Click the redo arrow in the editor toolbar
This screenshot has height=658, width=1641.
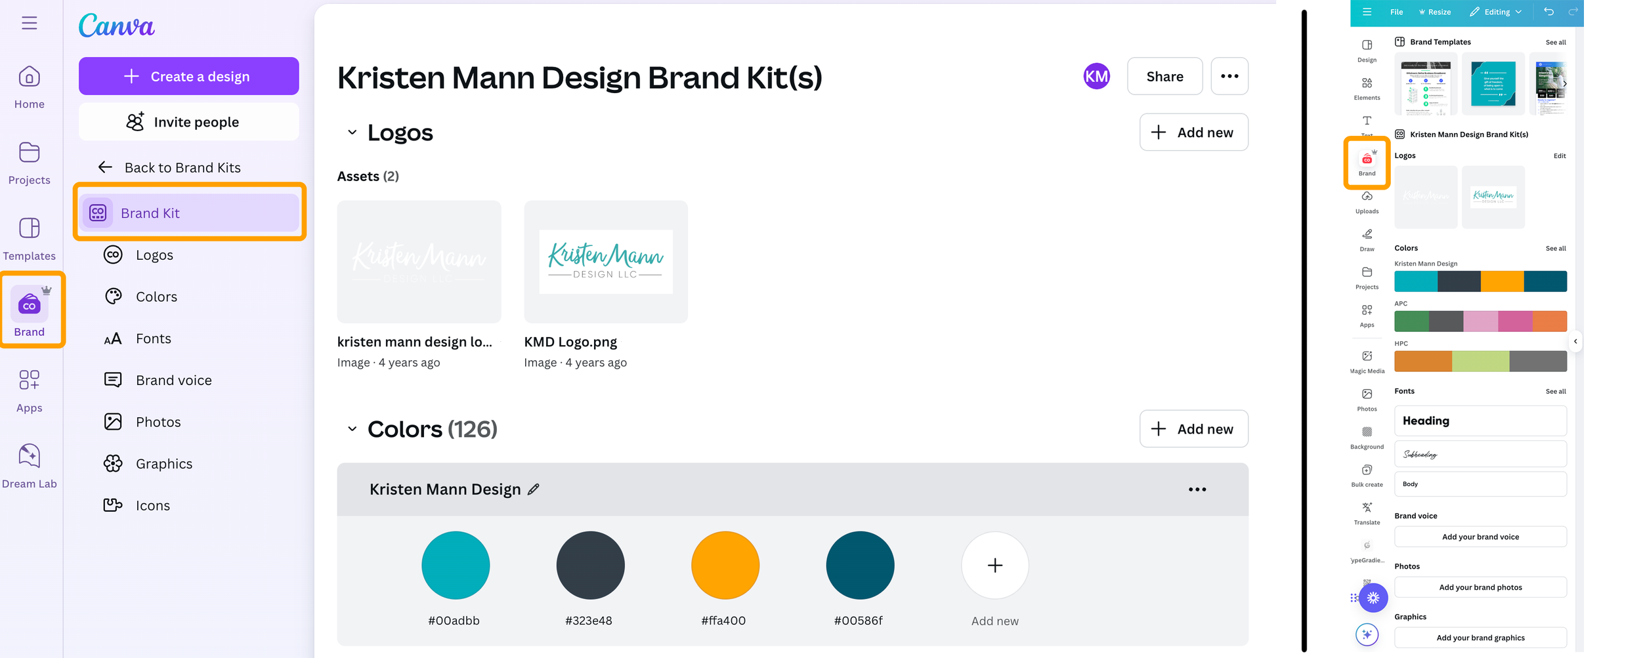[x=1573, y=12]
